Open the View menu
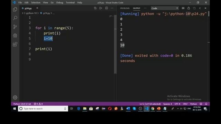 tap(45, 2)
